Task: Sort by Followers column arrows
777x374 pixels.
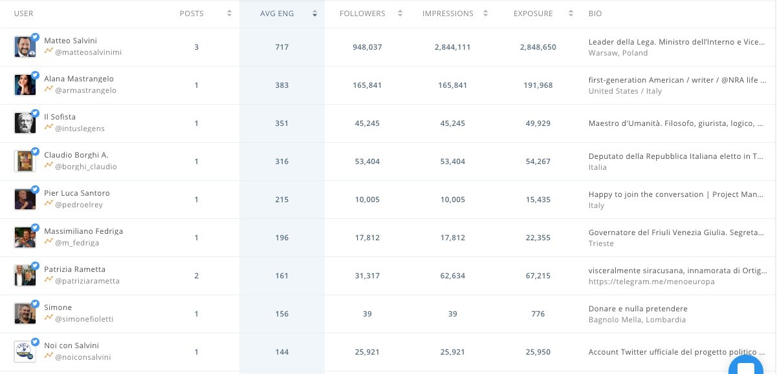Action: click(x=400, y=14)
